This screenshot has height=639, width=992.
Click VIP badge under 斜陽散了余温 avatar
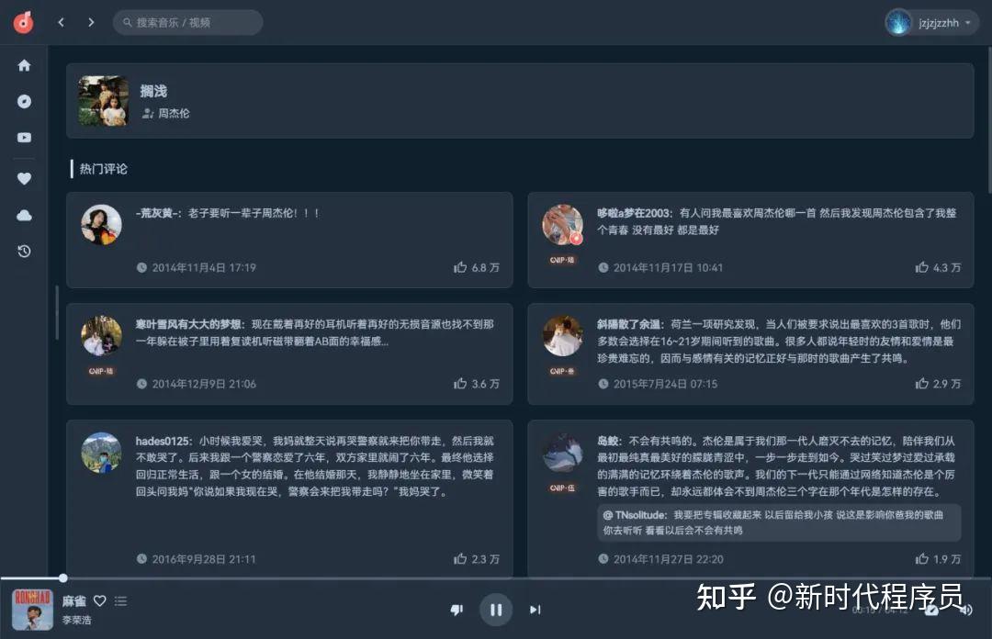point(562,372)
